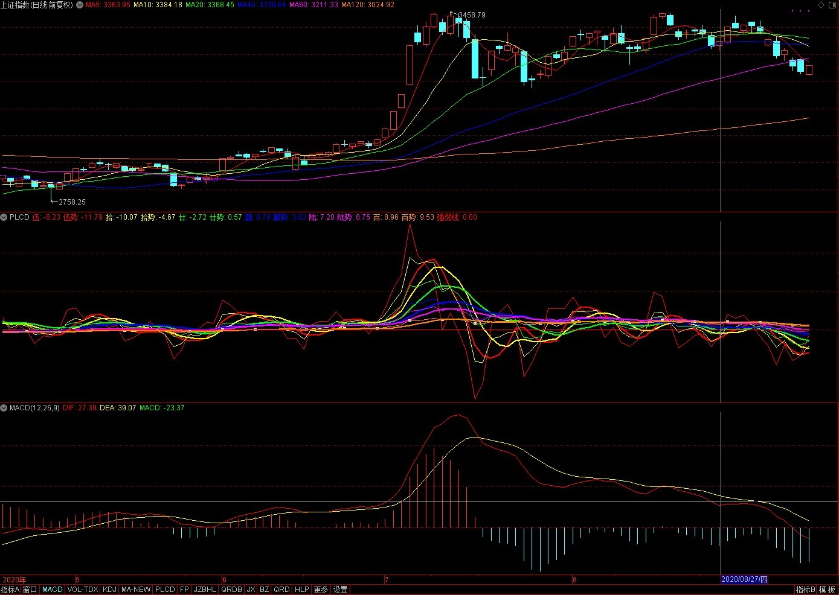Screen dimensions: 839x595
Task: Click the 陆势: 8.75 value
Action: pos(353,217)
